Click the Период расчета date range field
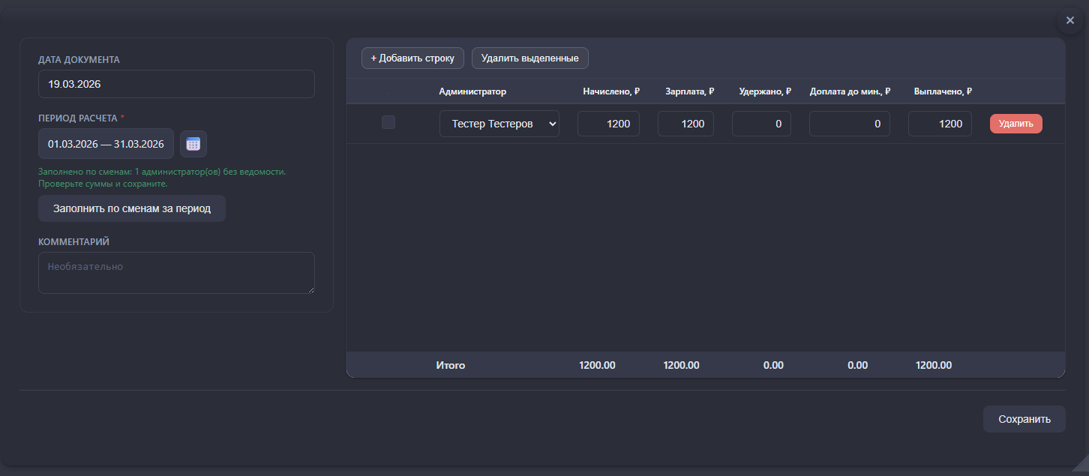This screenshot has width=1089, height=476. pyautogui.click(x=106, y=144)
